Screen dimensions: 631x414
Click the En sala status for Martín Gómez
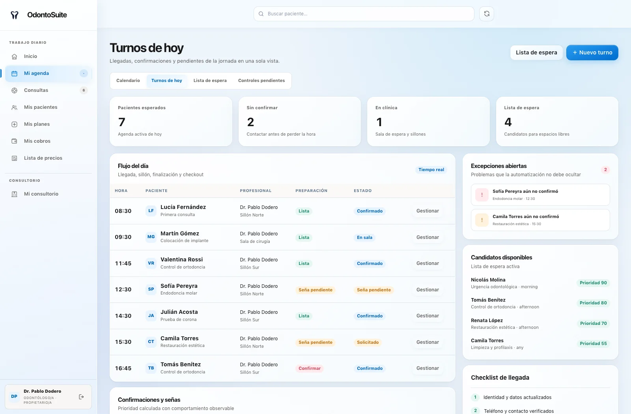365,237
